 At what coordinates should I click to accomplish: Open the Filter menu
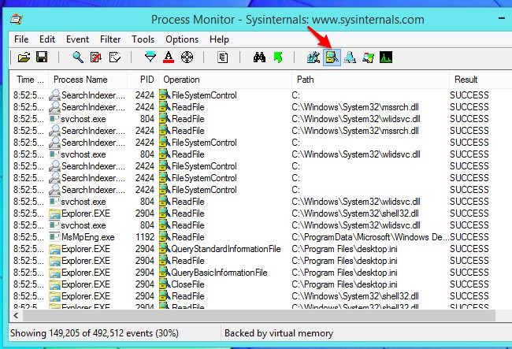click(110, 39)
